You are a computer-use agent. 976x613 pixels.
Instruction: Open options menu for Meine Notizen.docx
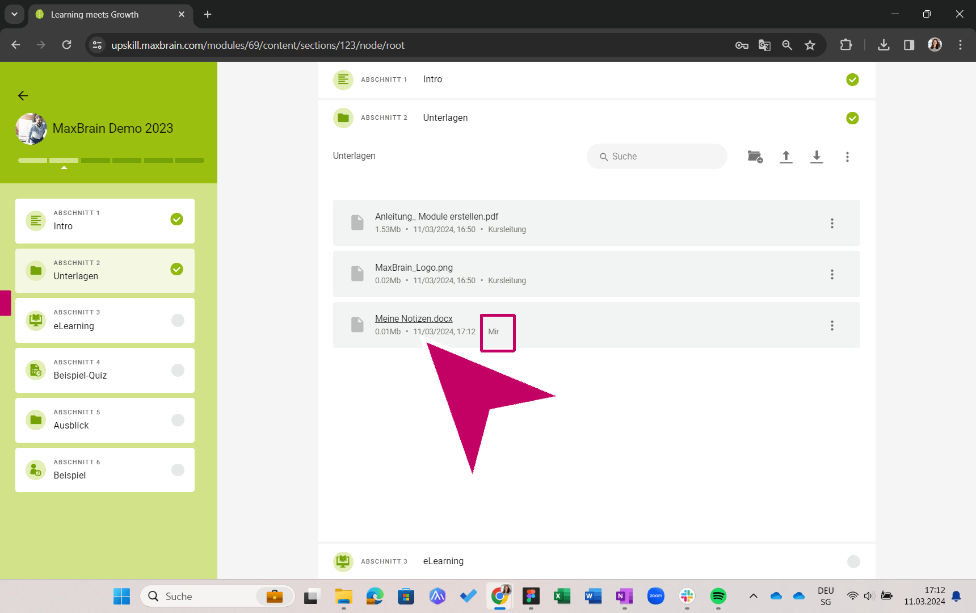pyautogui.click(x=832, y=325)
